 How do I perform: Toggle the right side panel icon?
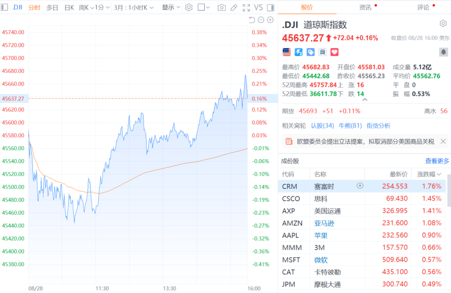[x=271, y=7]
